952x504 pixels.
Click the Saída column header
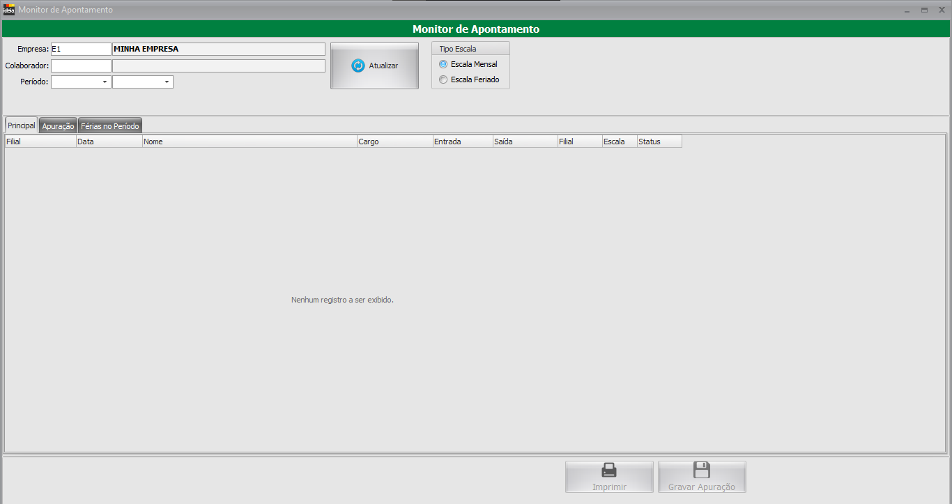pos(524,142)
